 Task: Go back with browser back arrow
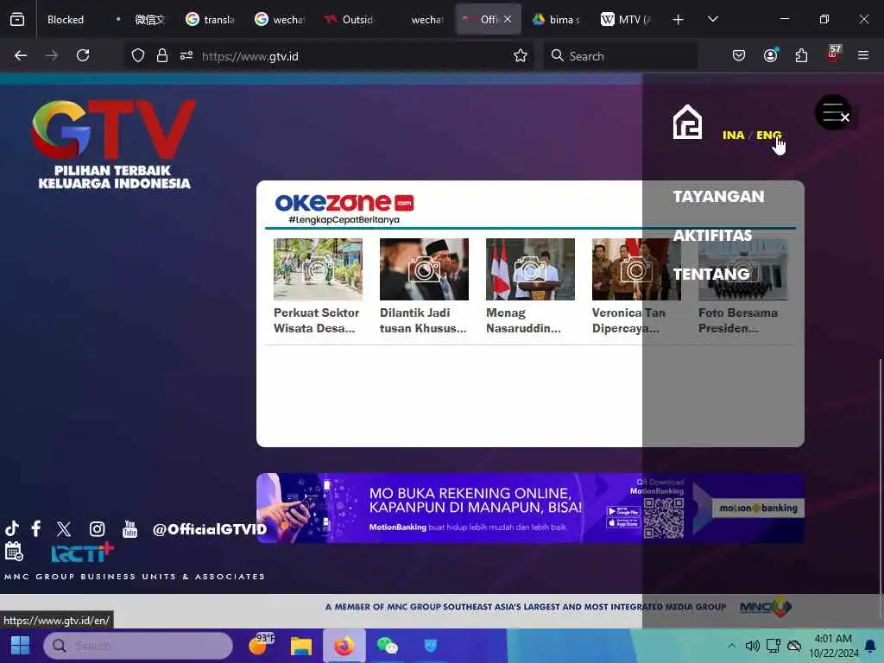pyautogui.click(x=21, y=55)
